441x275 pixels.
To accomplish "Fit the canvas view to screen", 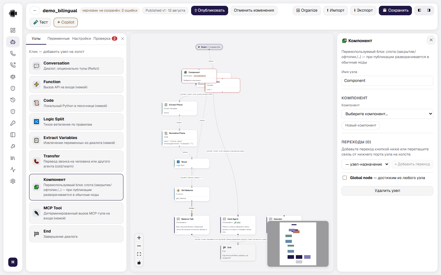I will pyautogui.click(x=139, y=254).
